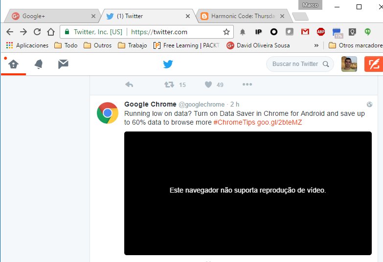Close the Google+ tab
The width and height of the screenshot is (383, 262).
pos(93,16)
